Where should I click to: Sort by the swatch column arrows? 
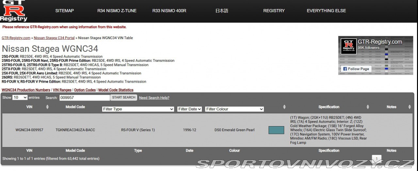[x=284, y=107]
